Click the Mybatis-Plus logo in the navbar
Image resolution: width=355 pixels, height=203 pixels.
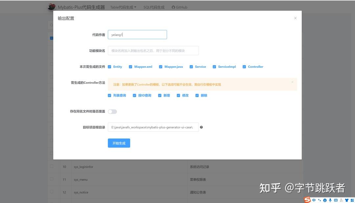tap(51, 7)
